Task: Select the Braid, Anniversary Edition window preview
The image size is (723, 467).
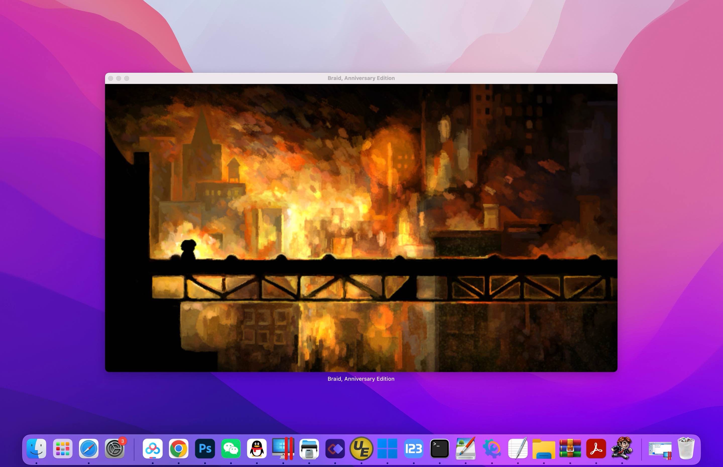Action: [361, 222]
